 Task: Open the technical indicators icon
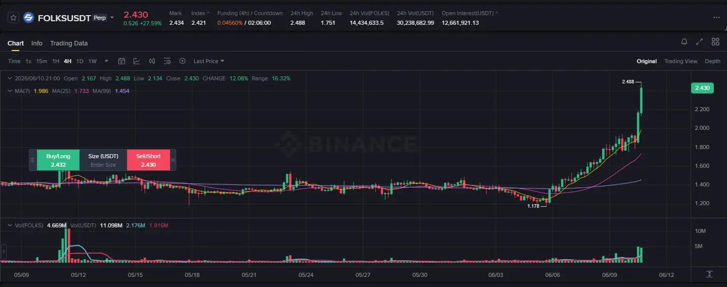[x=137, y=61]
